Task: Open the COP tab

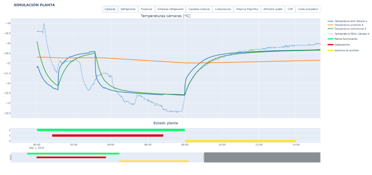Action: pos(290,9)
